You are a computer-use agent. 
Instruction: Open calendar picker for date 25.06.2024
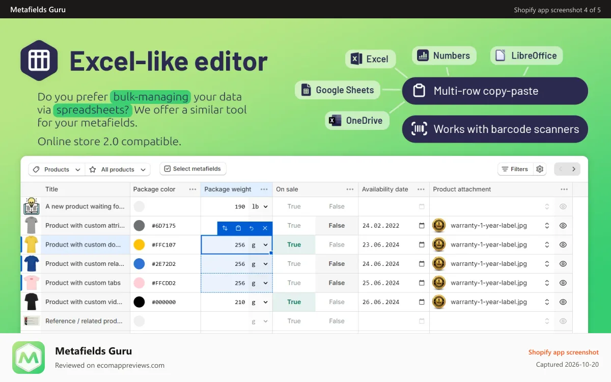point(422,283)
